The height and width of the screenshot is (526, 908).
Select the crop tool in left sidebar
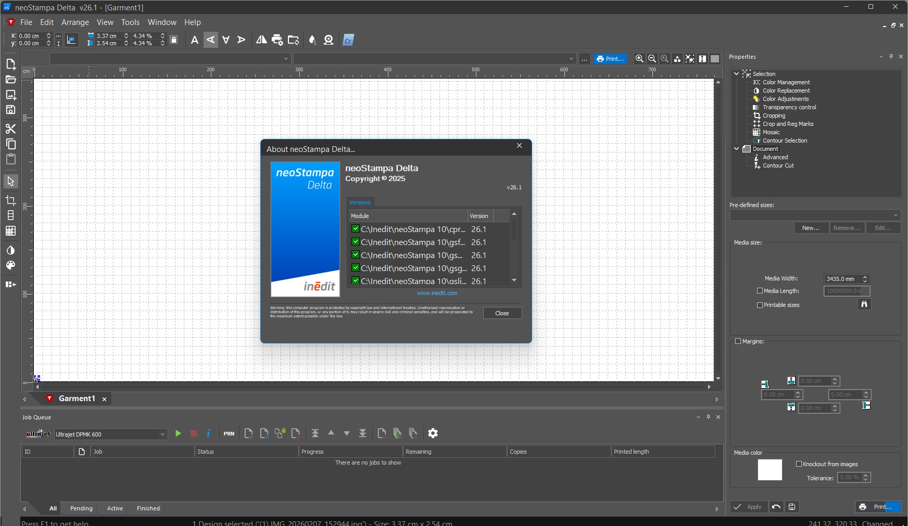pos(11,200)
